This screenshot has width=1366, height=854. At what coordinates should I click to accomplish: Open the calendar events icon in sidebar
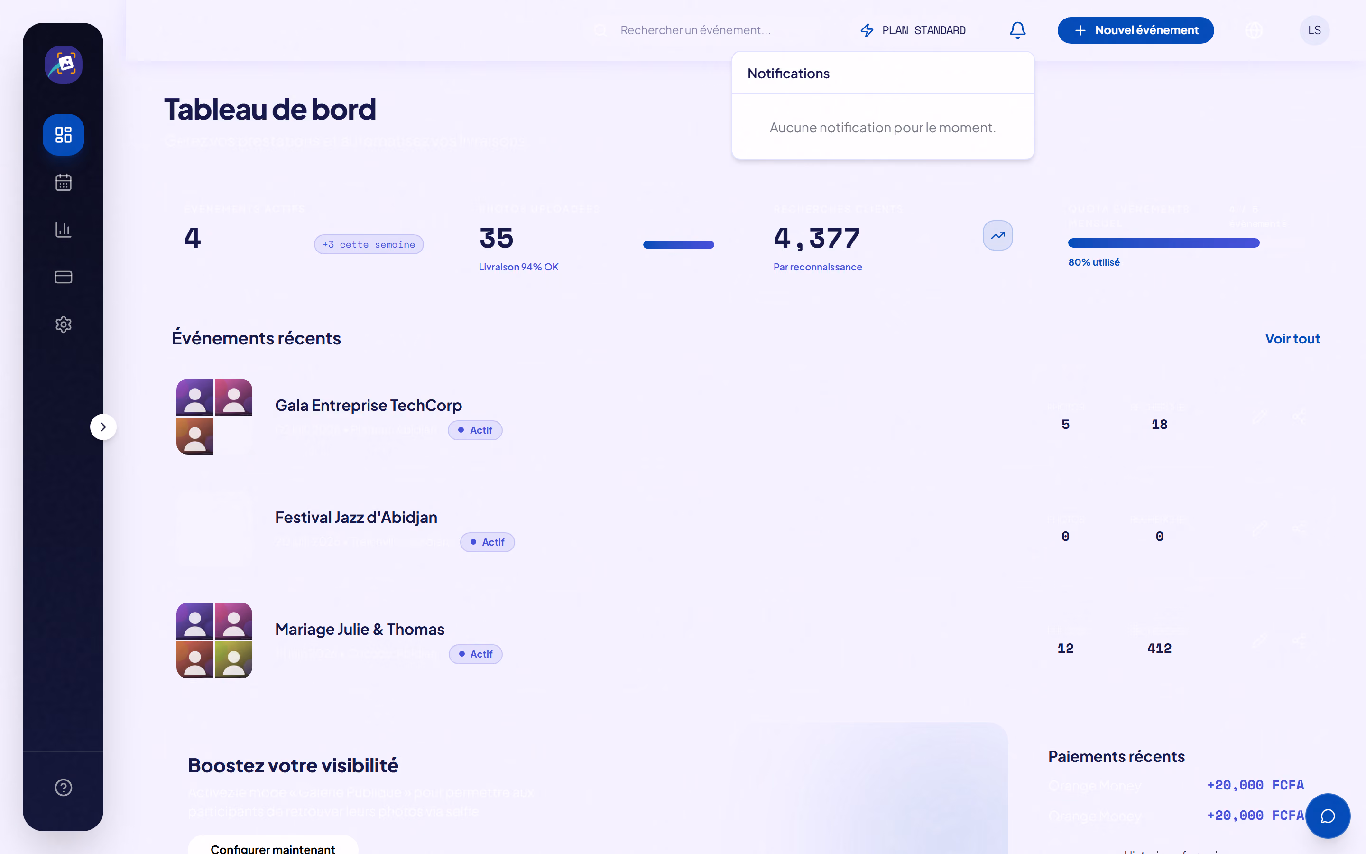(63, 182)
